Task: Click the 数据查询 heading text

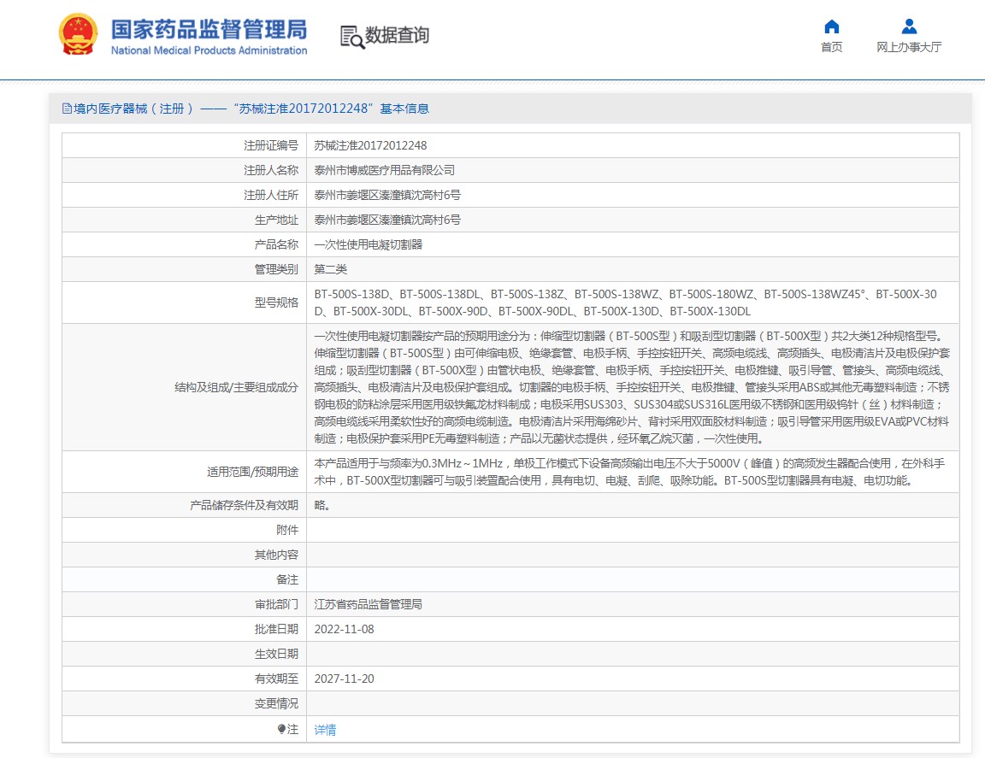Action: tap(397, 35)
